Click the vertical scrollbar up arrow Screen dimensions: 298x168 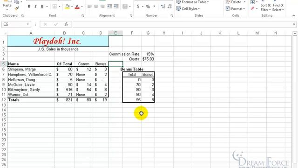point(295,33)
